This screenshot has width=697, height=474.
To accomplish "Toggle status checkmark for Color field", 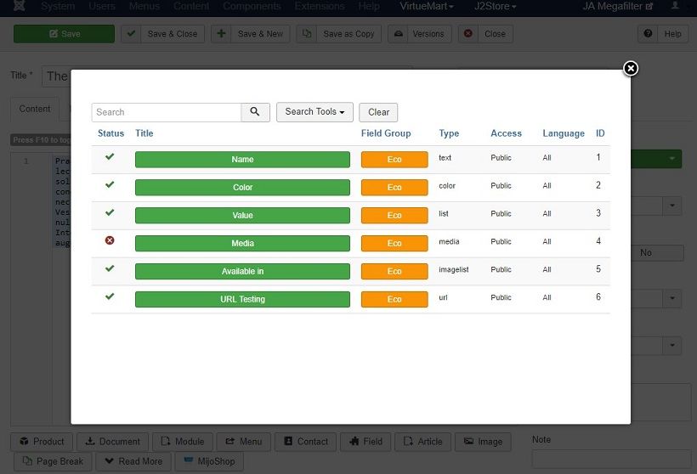I will point(110,184).
